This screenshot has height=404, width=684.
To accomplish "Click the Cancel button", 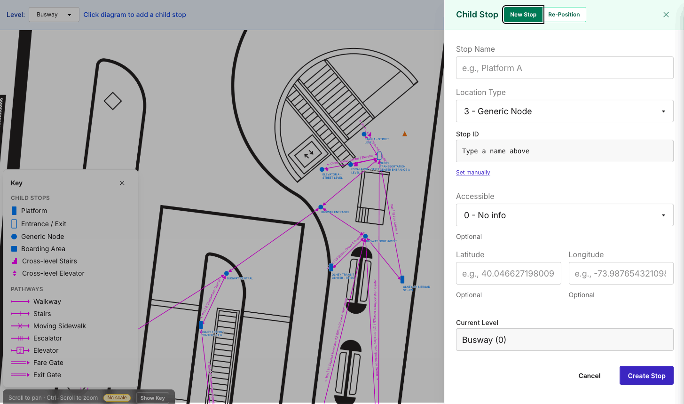I will pos(590,375).
